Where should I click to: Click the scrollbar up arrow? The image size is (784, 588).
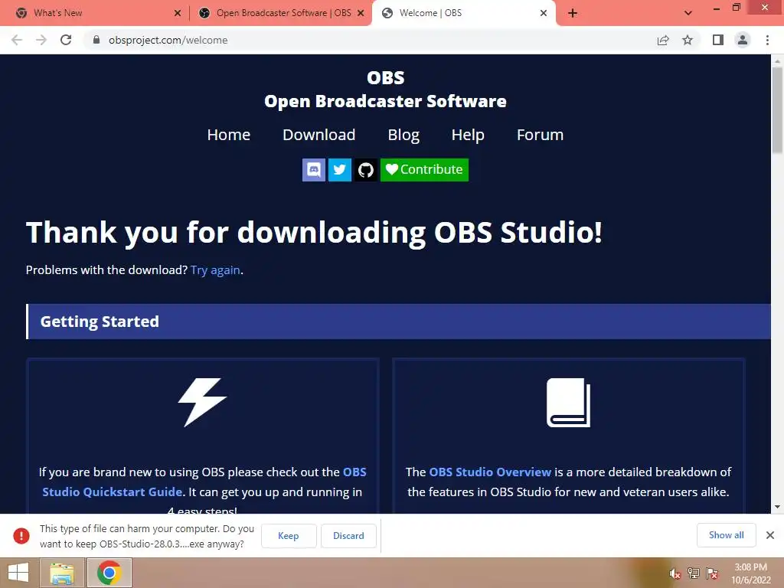point(777,60)
